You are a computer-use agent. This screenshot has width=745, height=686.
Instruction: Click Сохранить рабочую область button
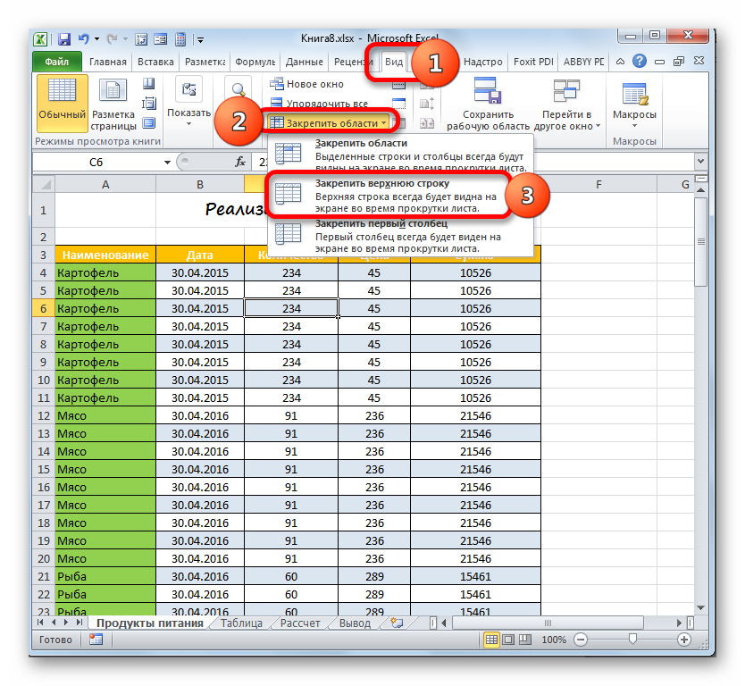488,104
